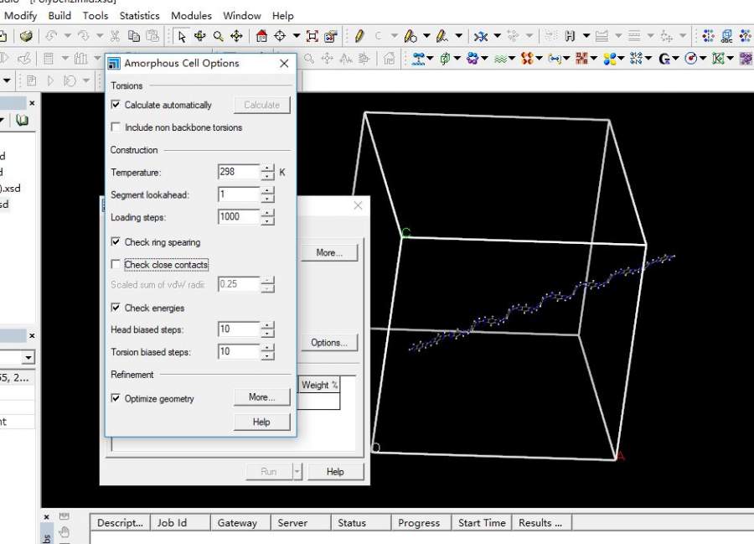Open the orange Conformers module icon
754x544 pixels.
[528, 59]
